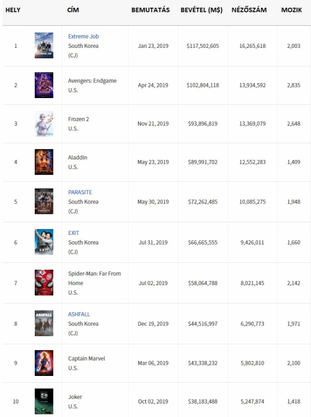
Task: Open the ASHFALL movie link
Action: (79, 315)
